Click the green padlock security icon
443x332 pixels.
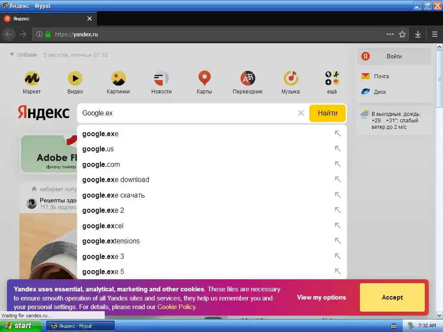point(48,35)
